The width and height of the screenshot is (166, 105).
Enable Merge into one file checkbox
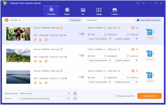click(116, 96)
